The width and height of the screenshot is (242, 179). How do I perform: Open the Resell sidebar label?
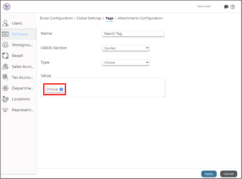coord(17,56)
